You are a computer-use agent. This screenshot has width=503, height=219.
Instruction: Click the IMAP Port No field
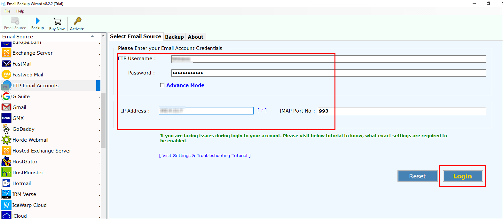(x=402, y=111)
